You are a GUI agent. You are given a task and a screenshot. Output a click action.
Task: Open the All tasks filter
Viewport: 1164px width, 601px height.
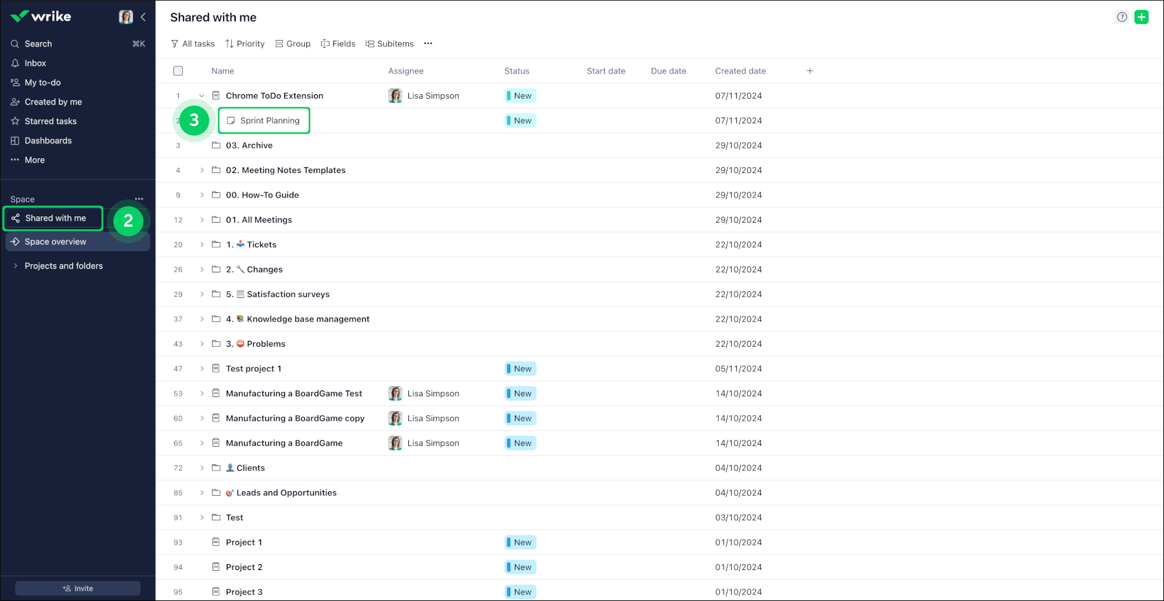[x=192, y=44]
